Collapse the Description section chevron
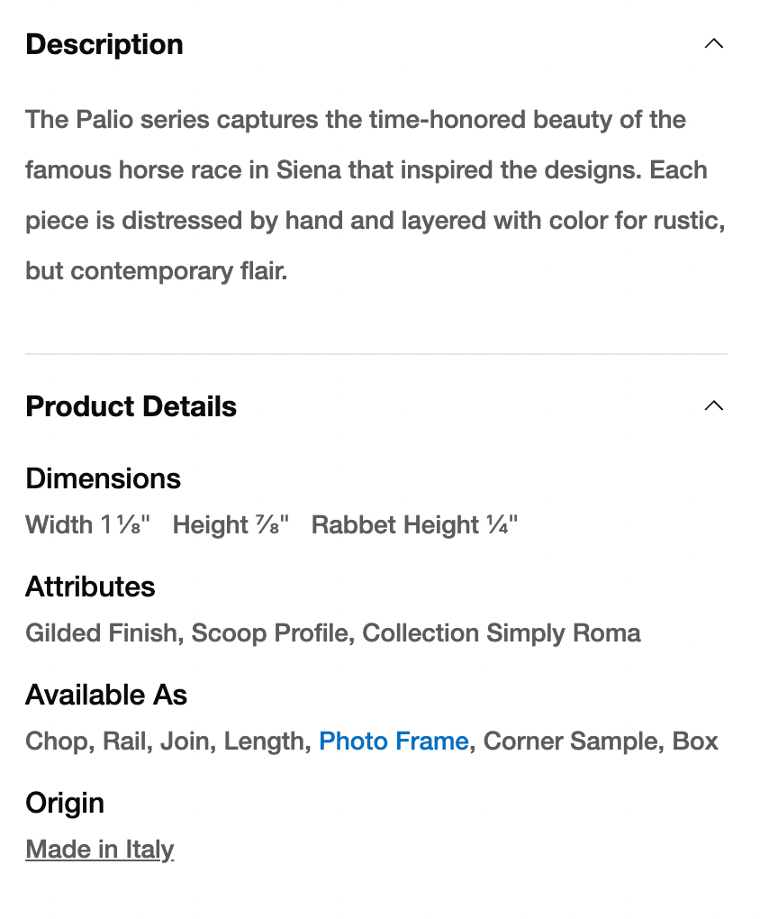 (713, 44)
